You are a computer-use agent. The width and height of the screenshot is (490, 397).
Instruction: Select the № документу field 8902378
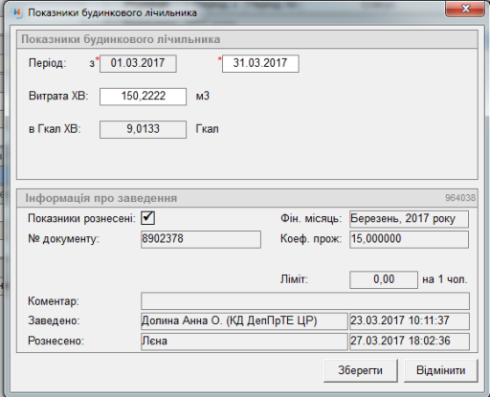(x=201, y=239)
